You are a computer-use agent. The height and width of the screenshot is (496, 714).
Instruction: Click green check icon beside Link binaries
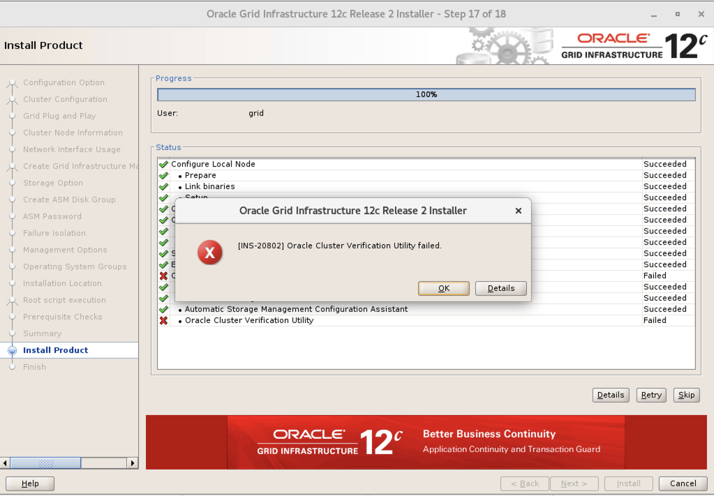[163, 186]
